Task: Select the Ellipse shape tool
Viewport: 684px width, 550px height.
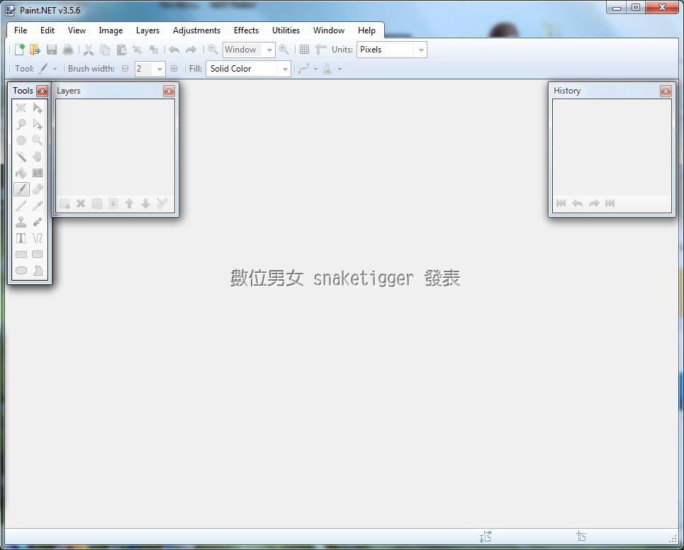Action: click(x=21, y=271)
